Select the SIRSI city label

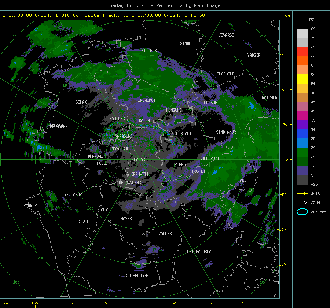[83, 222]
